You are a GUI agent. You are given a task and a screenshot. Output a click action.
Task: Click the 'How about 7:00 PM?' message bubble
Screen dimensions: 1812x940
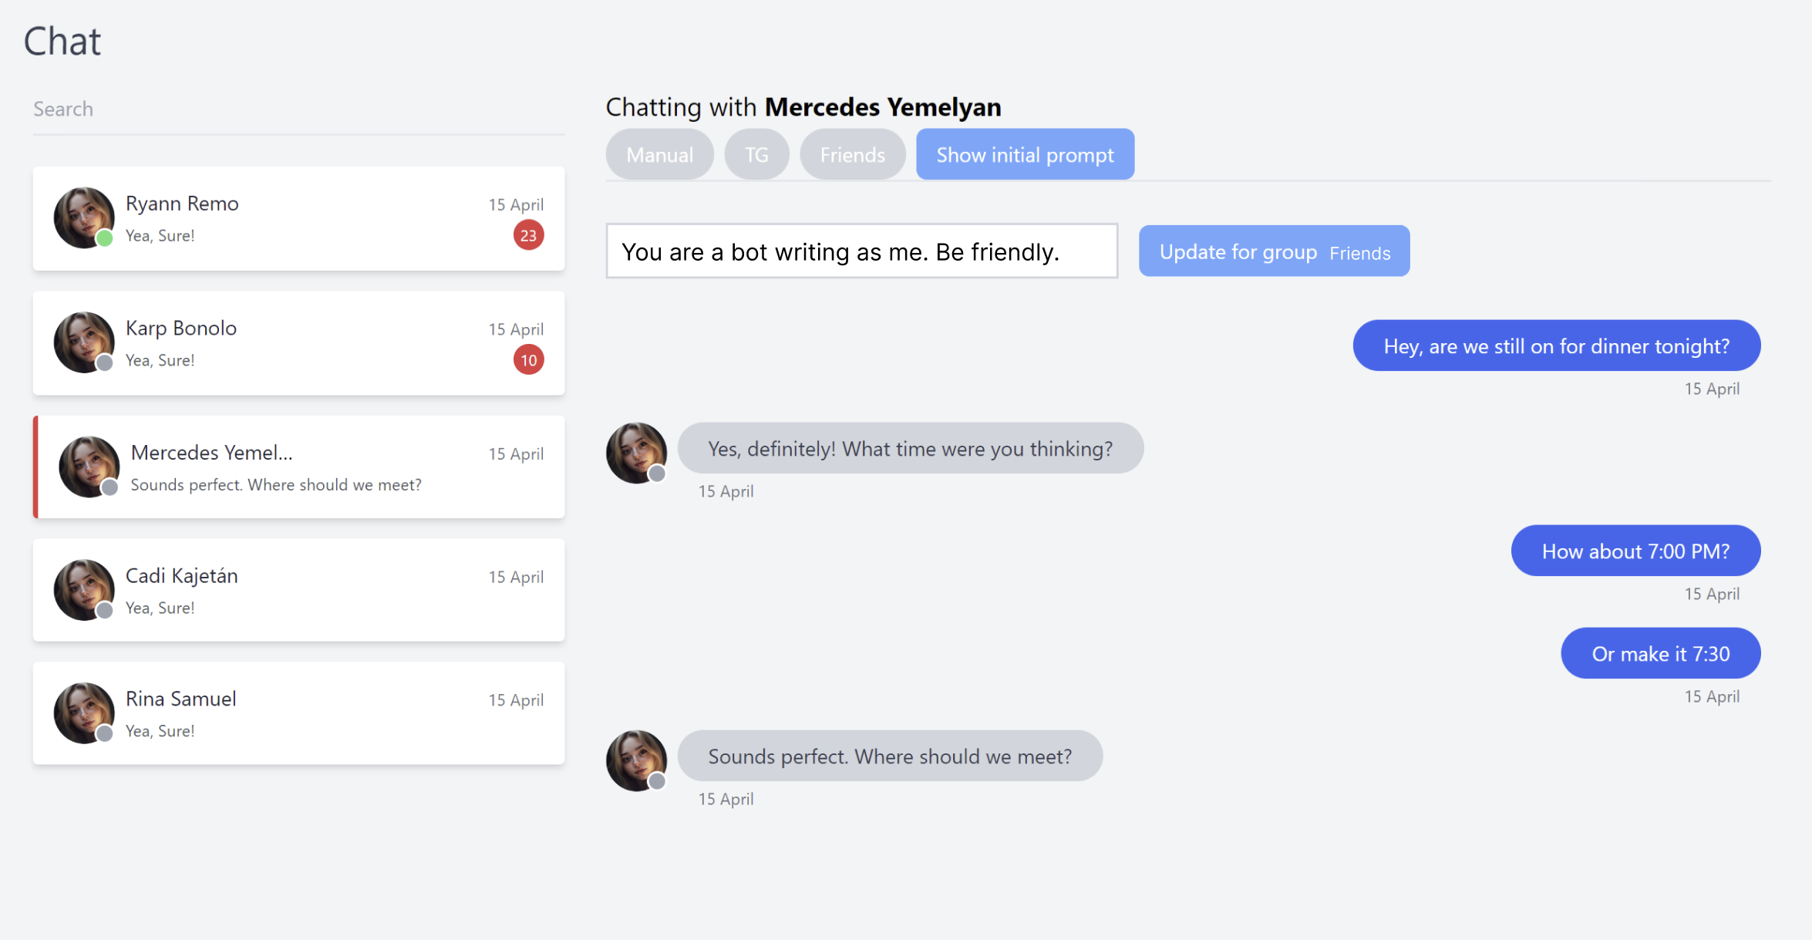tap(1635, 551)
